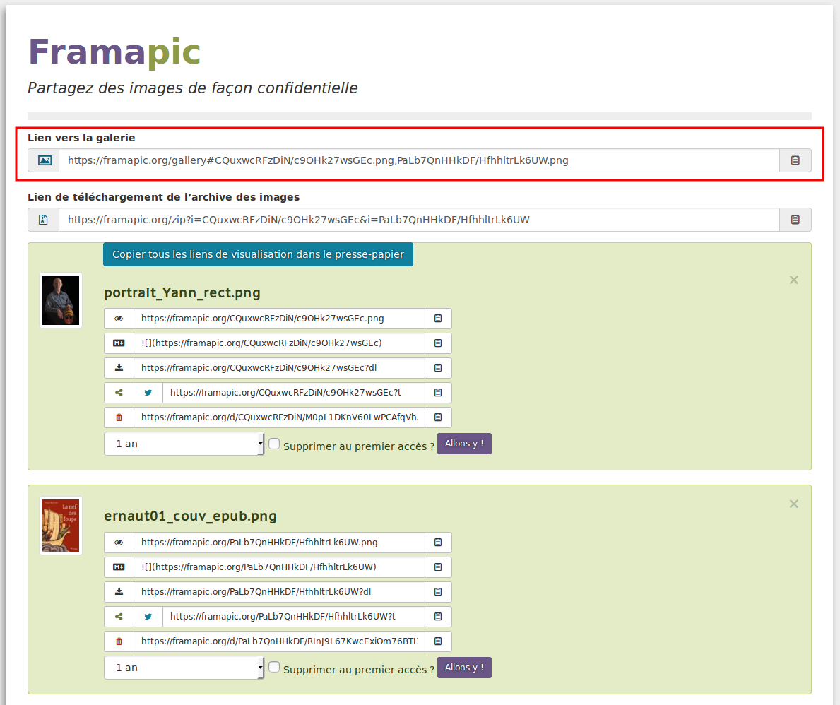
Task: Click the 'ernaut01_couv_epub.png' file name heading
Action: 190,516
